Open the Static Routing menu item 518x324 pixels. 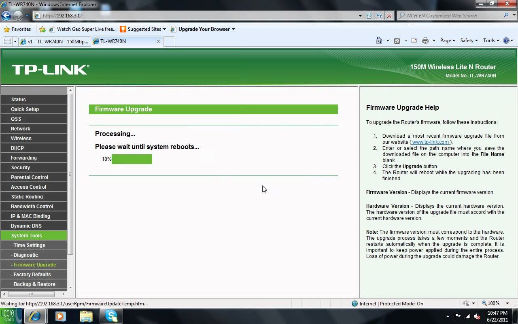pos(34,196)
